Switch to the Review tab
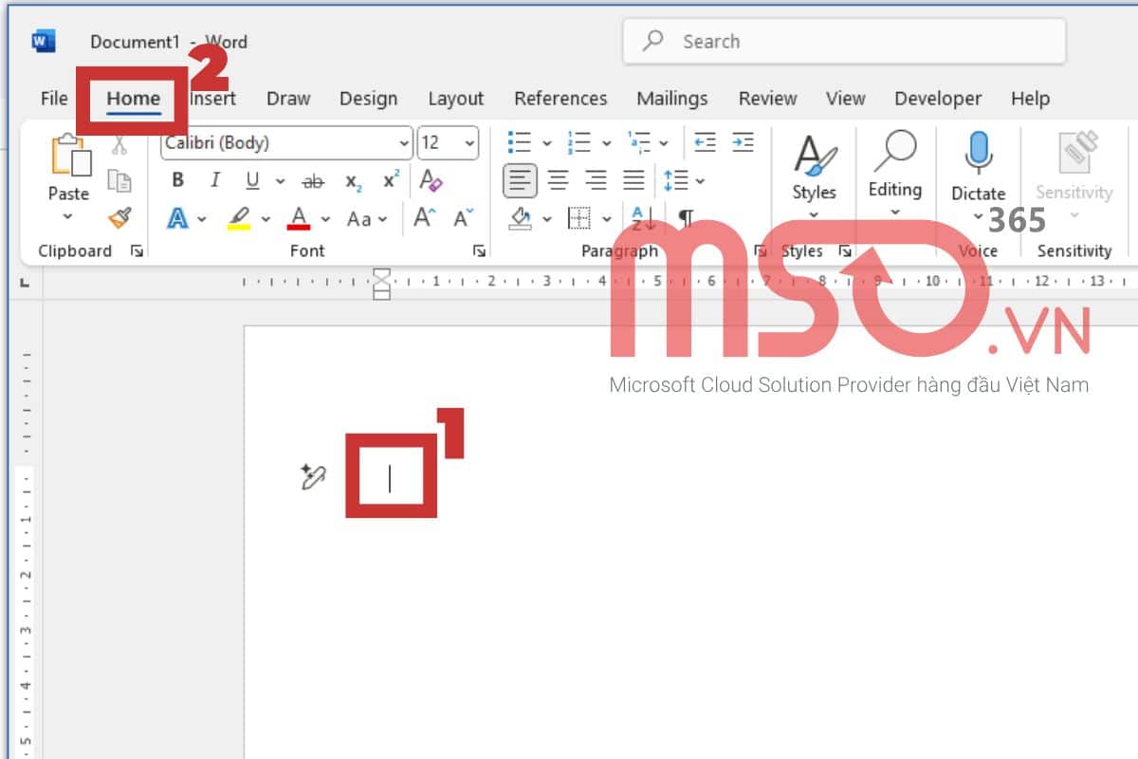This screenshot has width=1138, height=759. (x=768, y=99)
